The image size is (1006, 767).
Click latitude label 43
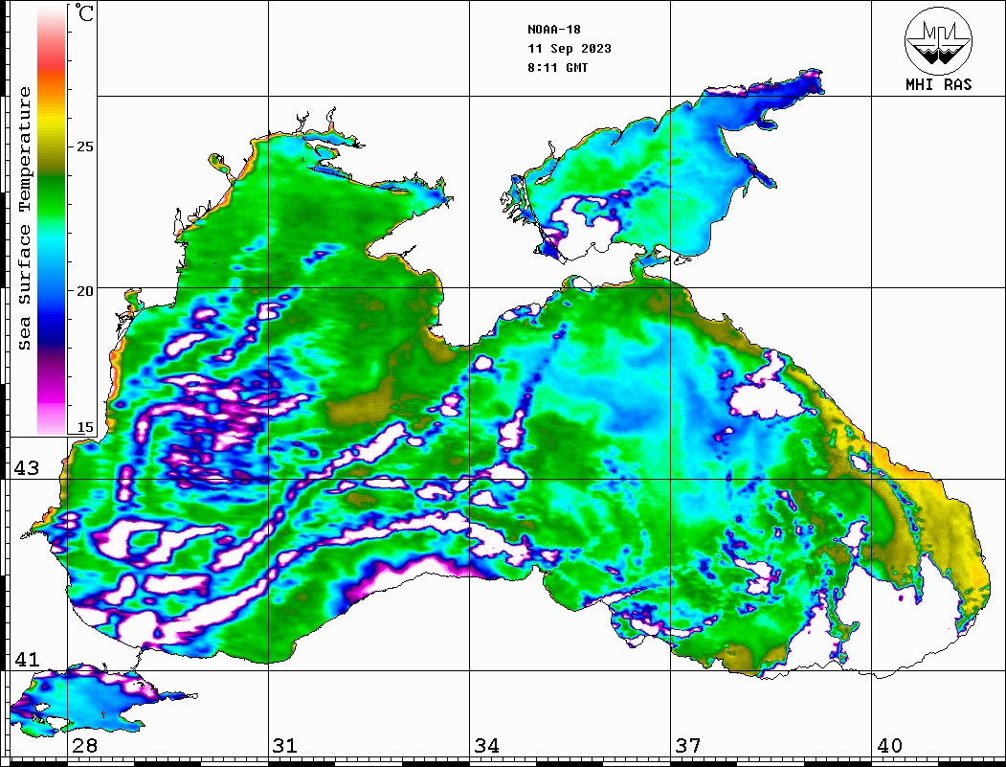pyautogui.click(x=27, y=468)
